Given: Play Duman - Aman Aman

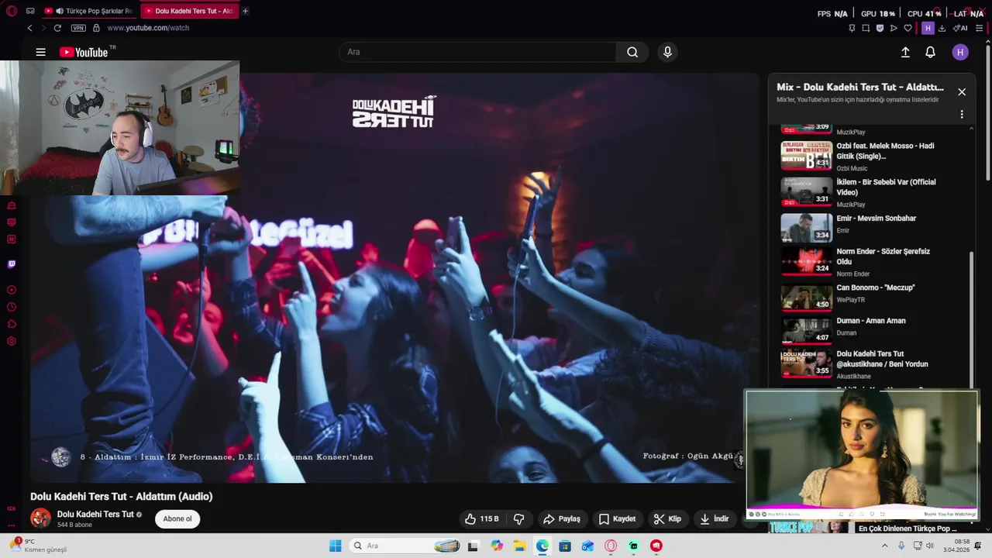Looking at the screenshot, I should (x=874, y=329).
